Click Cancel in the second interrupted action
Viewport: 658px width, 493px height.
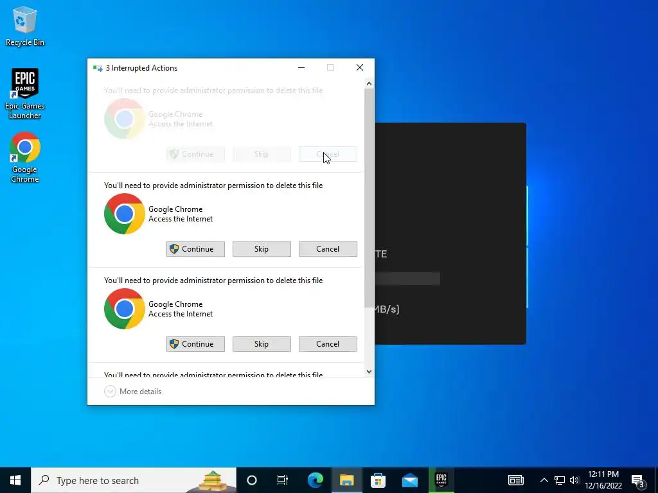coord(328,249)
